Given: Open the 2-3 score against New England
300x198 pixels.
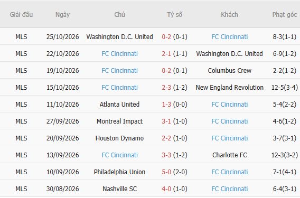Looking at the screenshot, I should (166, 88).
